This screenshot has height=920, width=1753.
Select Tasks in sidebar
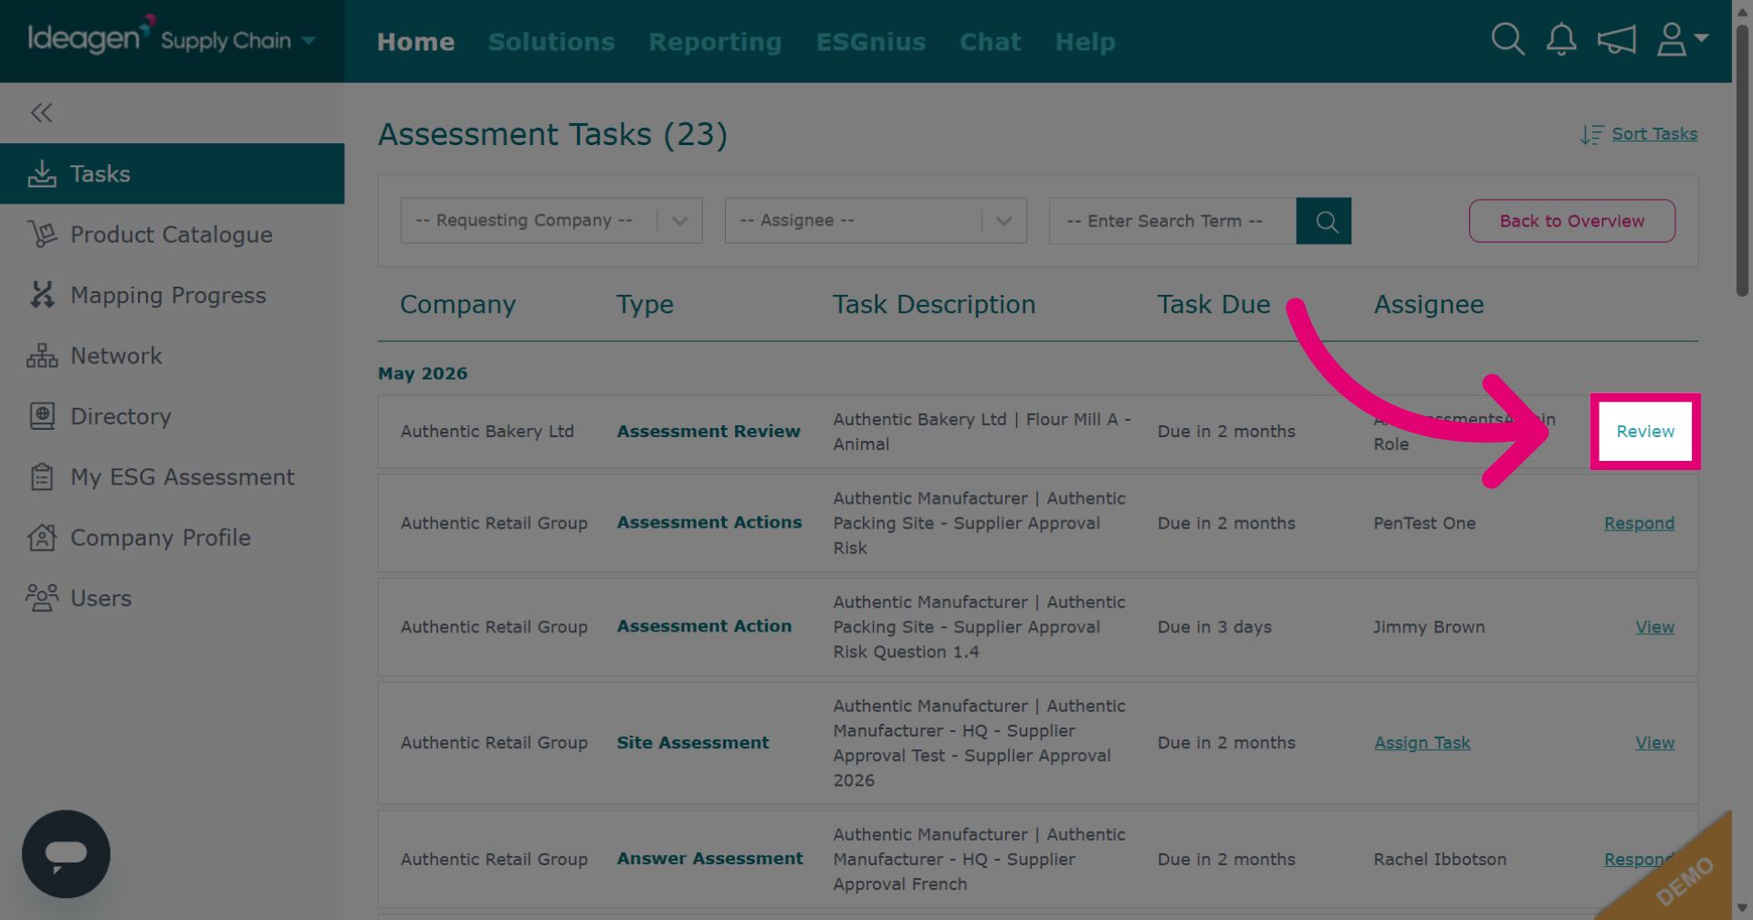[x=172, y=173]
